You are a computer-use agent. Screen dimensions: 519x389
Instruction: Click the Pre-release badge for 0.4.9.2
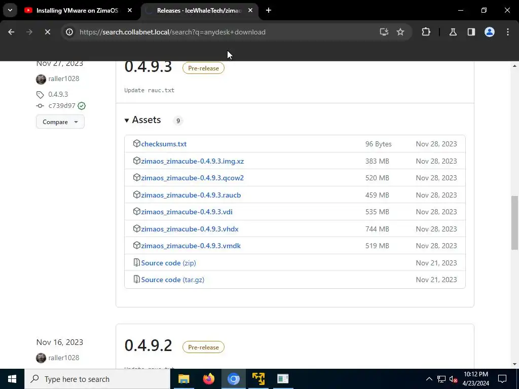pos(203,347)
